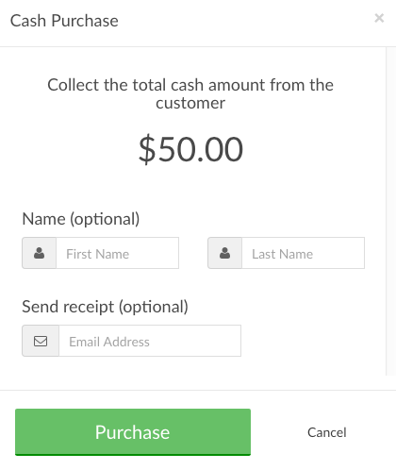The height and width of the screenshot is (470, 396).
Task: Select the Email Address receipt field
Action: click(x=150, y=341)
